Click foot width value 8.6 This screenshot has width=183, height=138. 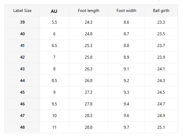point(126,22)
